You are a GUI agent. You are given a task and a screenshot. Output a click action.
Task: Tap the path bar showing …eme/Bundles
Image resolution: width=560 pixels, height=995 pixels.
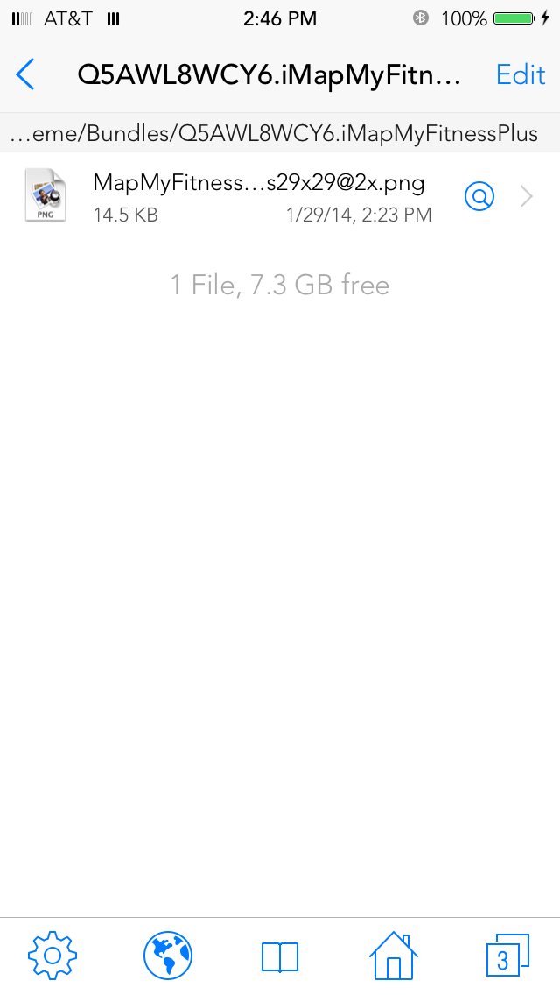coord(280,133)
